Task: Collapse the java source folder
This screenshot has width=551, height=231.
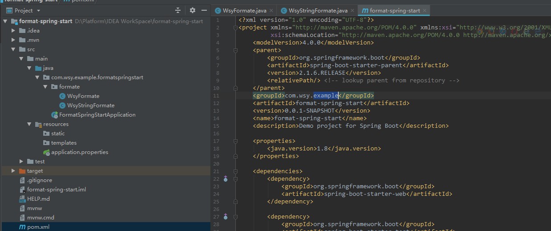Action: pos(29,68)
